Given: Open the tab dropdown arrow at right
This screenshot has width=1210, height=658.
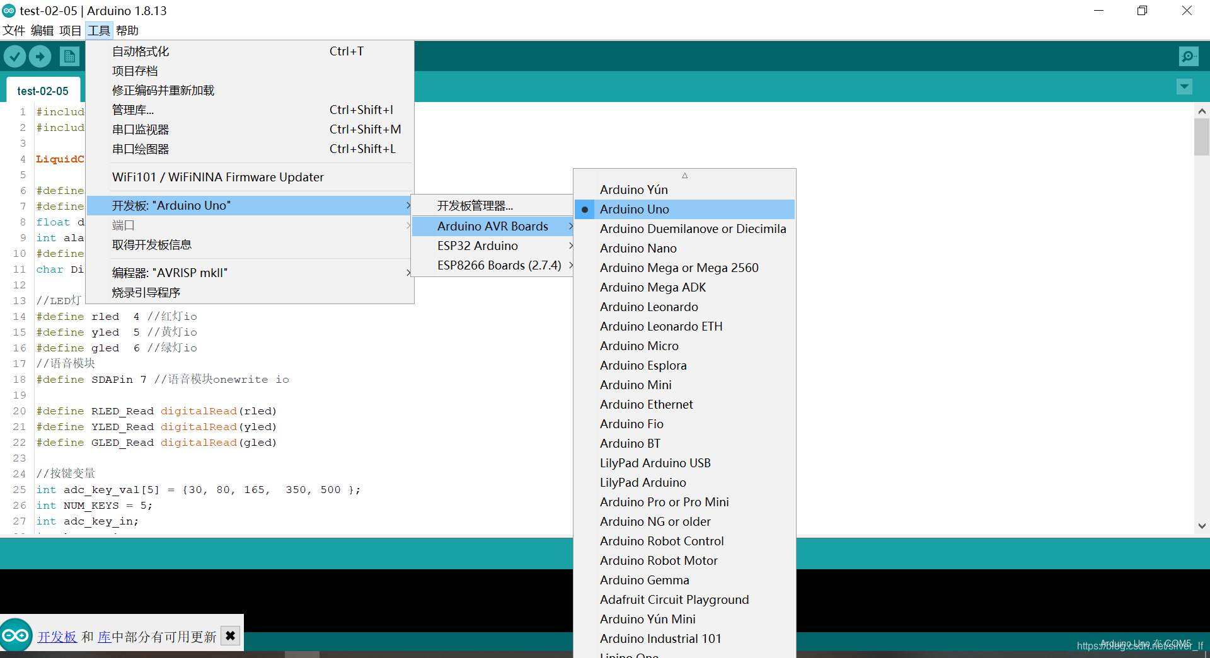Looking at the screenshot, I should 1185,87.
